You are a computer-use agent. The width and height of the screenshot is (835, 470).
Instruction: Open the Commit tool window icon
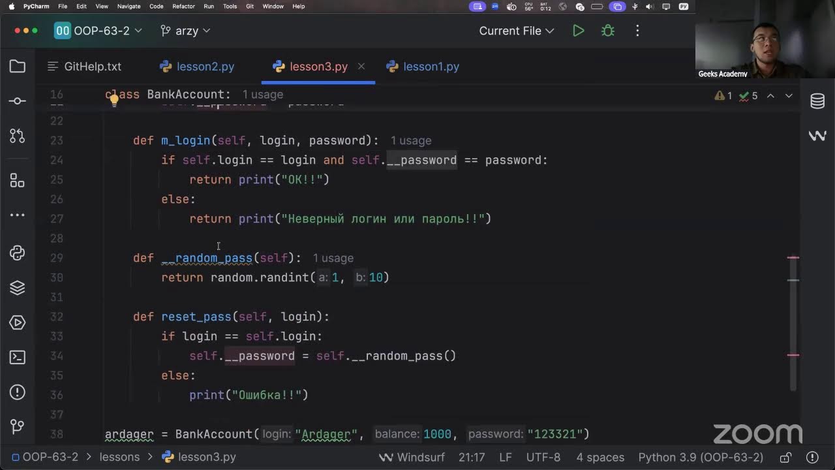click(18, 101)
